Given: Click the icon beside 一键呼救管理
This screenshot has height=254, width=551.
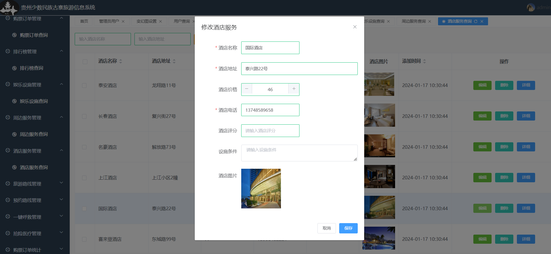Looking at the screenshot, I should [x=8, y=217].
